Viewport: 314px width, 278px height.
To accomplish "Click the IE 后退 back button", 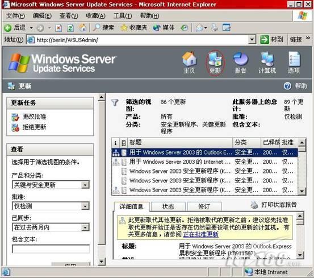I will coord(15,28).
